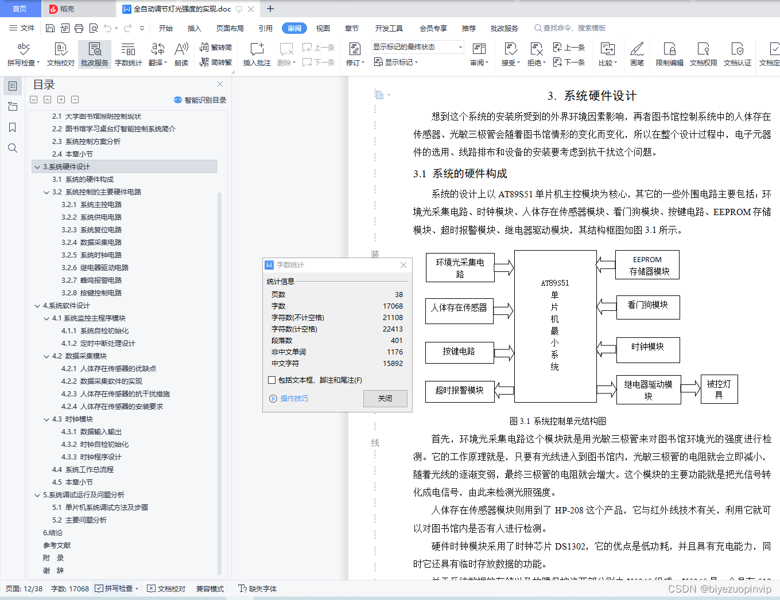Open a new tab with plus button
Screen dimensions: 780x600
click(x=270, y=9)
